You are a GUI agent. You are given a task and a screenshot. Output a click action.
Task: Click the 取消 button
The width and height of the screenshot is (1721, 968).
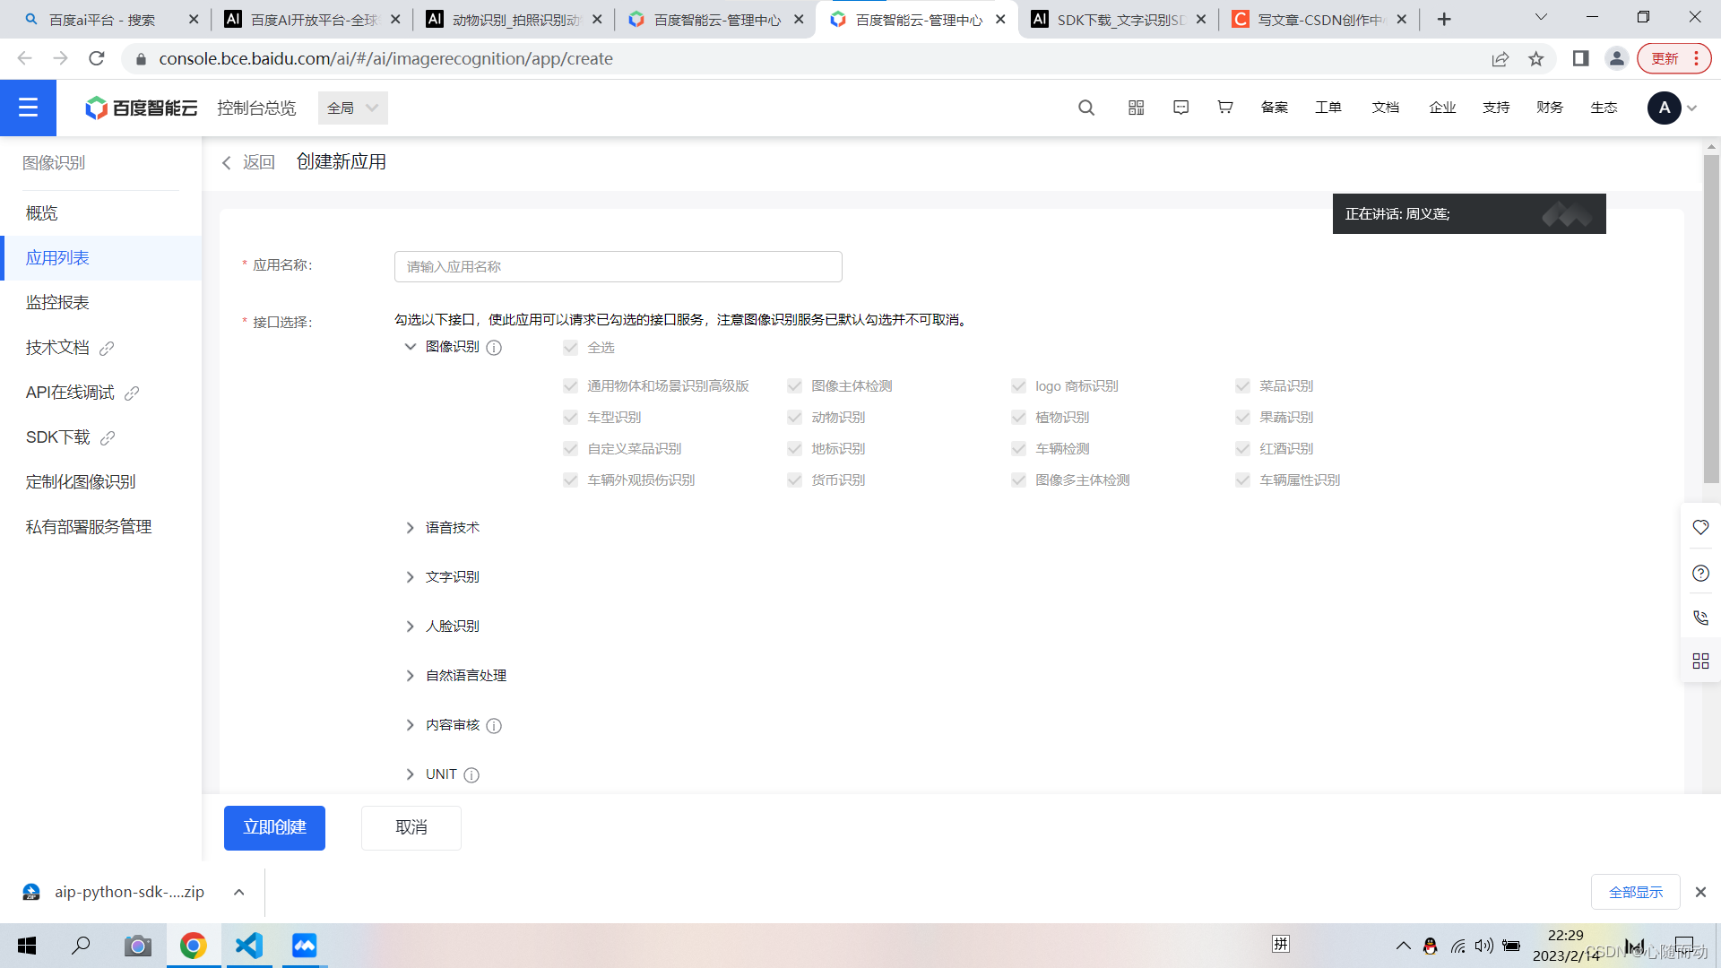[411, 827]
